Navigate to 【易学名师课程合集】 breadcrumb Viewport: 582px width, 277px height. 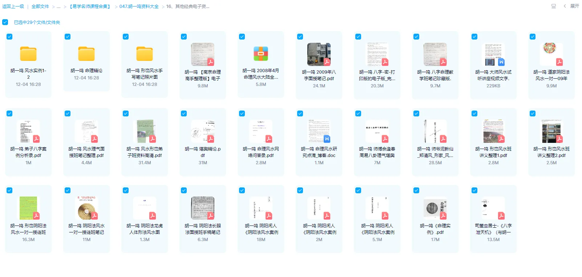[x=90, y=7]
